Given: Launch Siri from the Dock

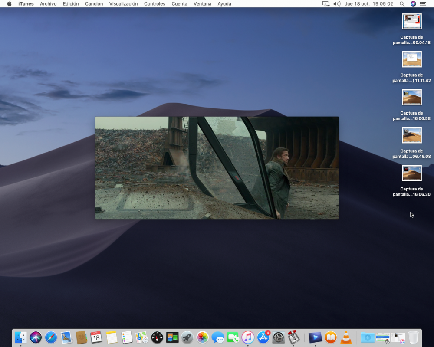Looking at the screenshot, I should (36, 337).
